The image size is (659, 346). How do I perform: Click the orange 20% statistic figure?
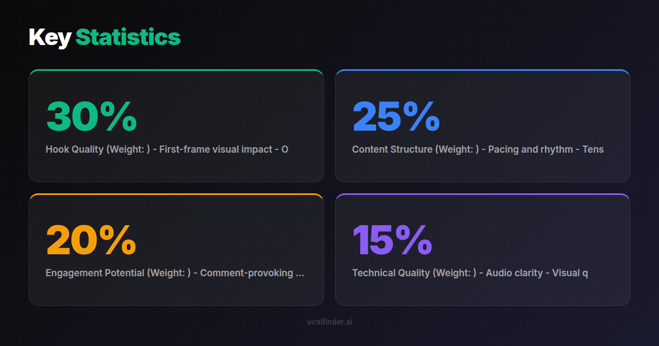point(91,240)
